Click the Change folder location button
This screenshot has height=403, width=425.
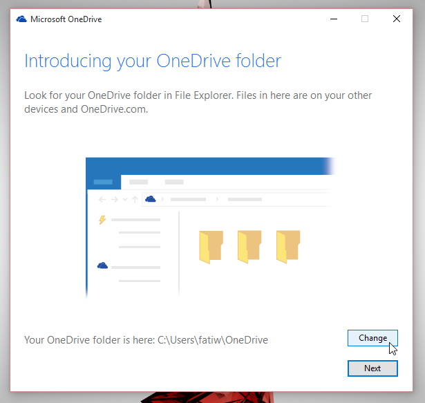(372, 338)
